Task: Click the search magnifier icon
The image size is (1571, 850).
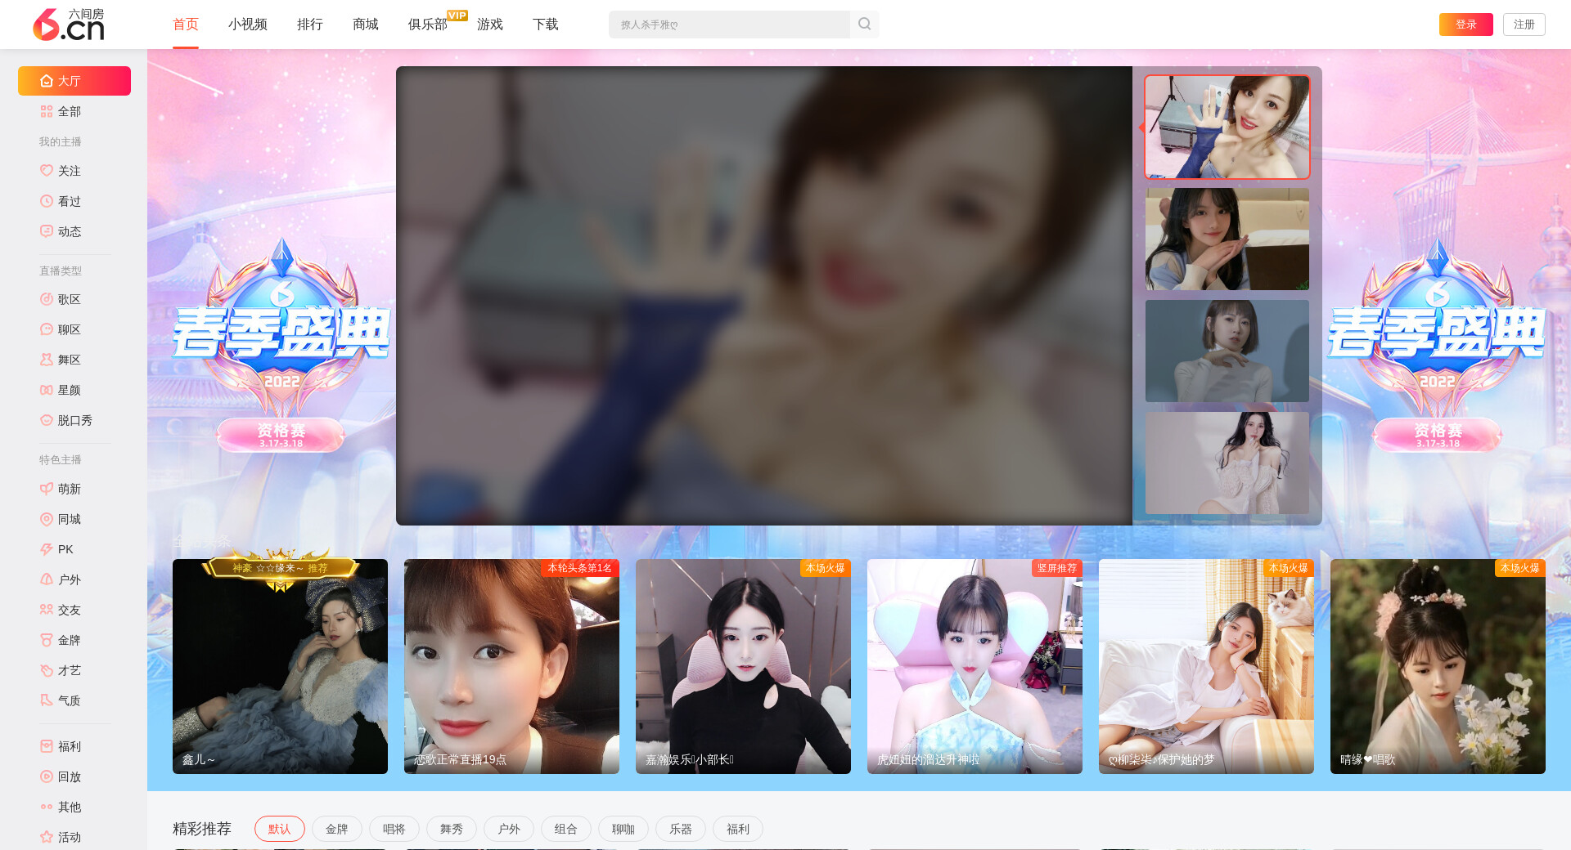Action: pos(864,25)
